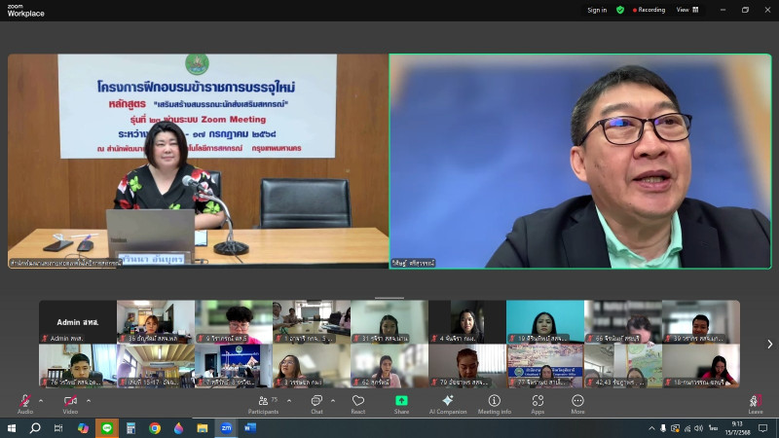This screenshot has width=779, height=438.
Task: Select participant tile numbered 31
Action: (x=389, y=322)
